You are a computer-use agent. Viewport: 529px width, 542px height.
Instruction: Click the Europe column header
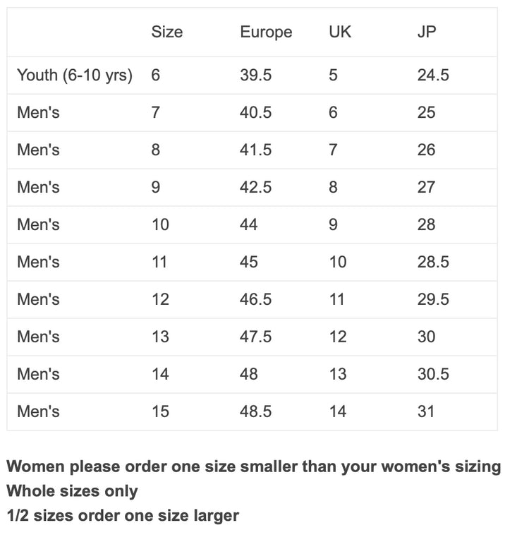[x=265, y=32]
